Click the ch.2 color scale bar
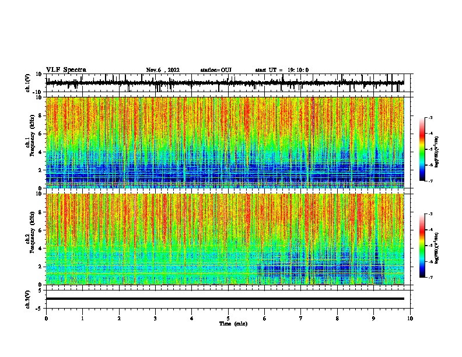 [x=422, y=246]
